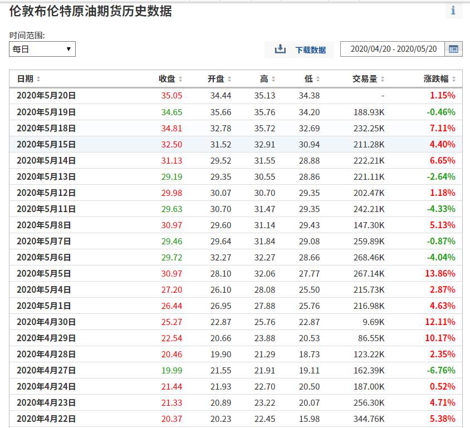The height and width of the screenshot is (428, 470).
Task: Select the row date 2020年4月23日
Action: pos(46,403)
